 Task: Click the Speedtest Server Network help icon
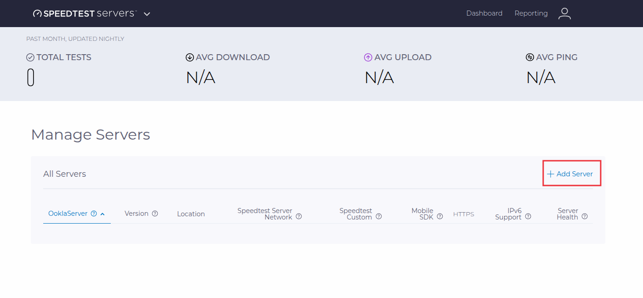(299, 216)
